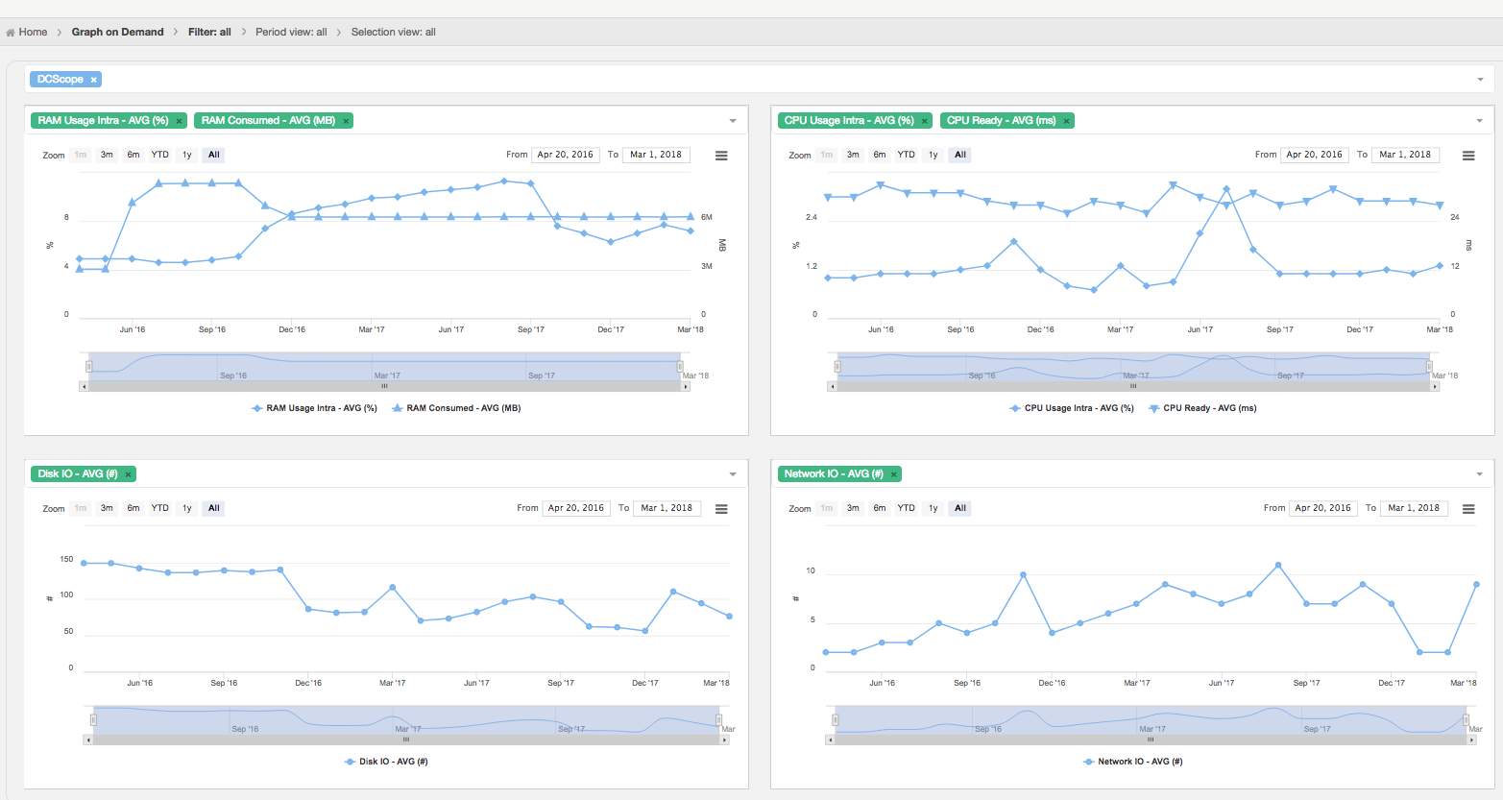The image size is (1503, 800).
Task: Set CPU chart zoom to 3m
Action: tap(853, 155)
